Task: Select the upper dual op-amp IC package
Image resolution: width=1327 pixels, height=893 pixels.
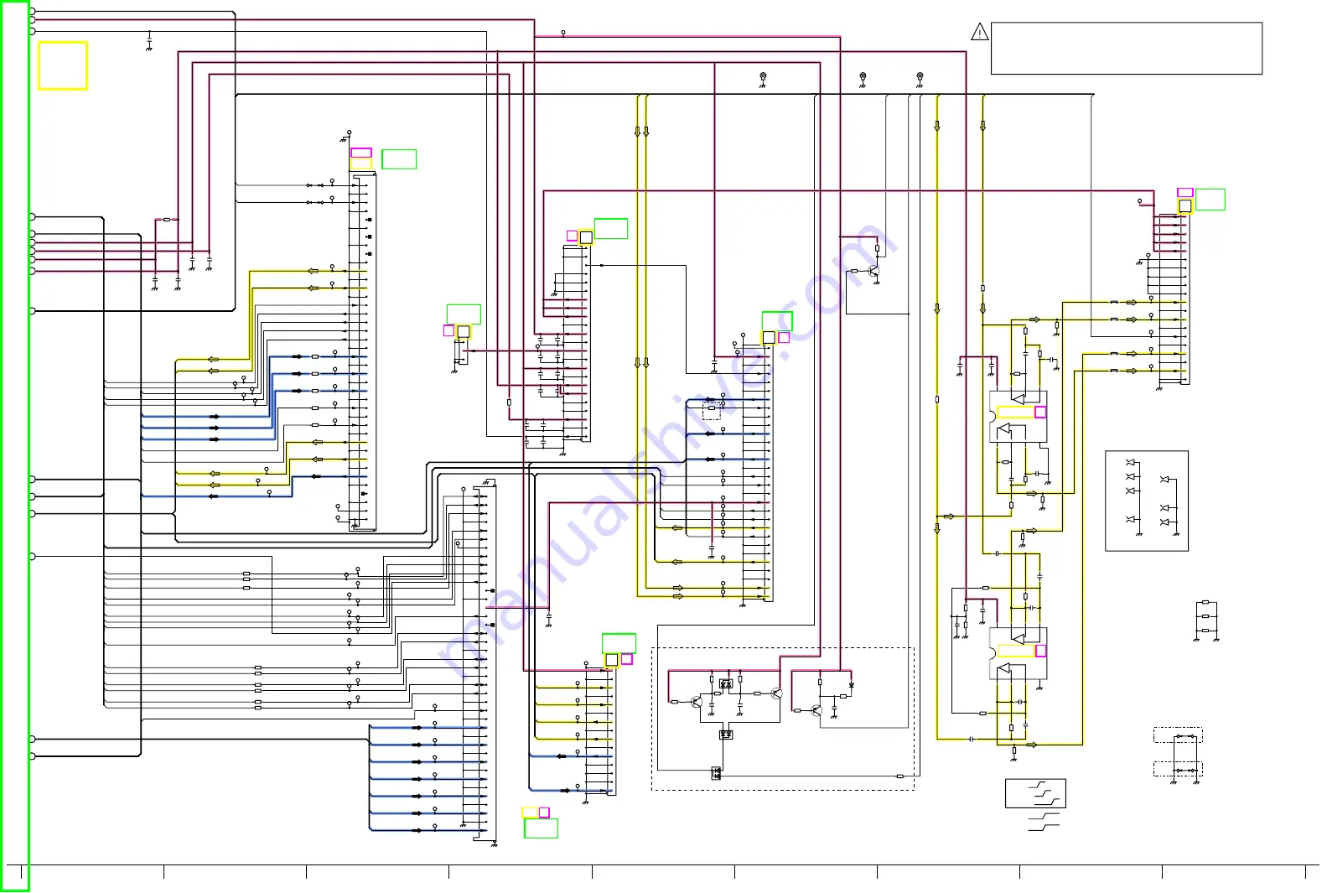Action: tap(1018, 417)
